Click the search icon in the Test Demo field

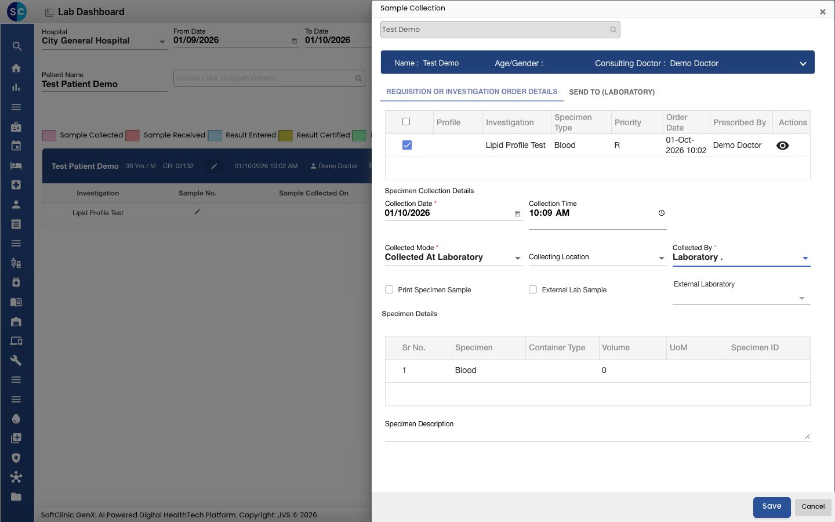pos(613,30)
